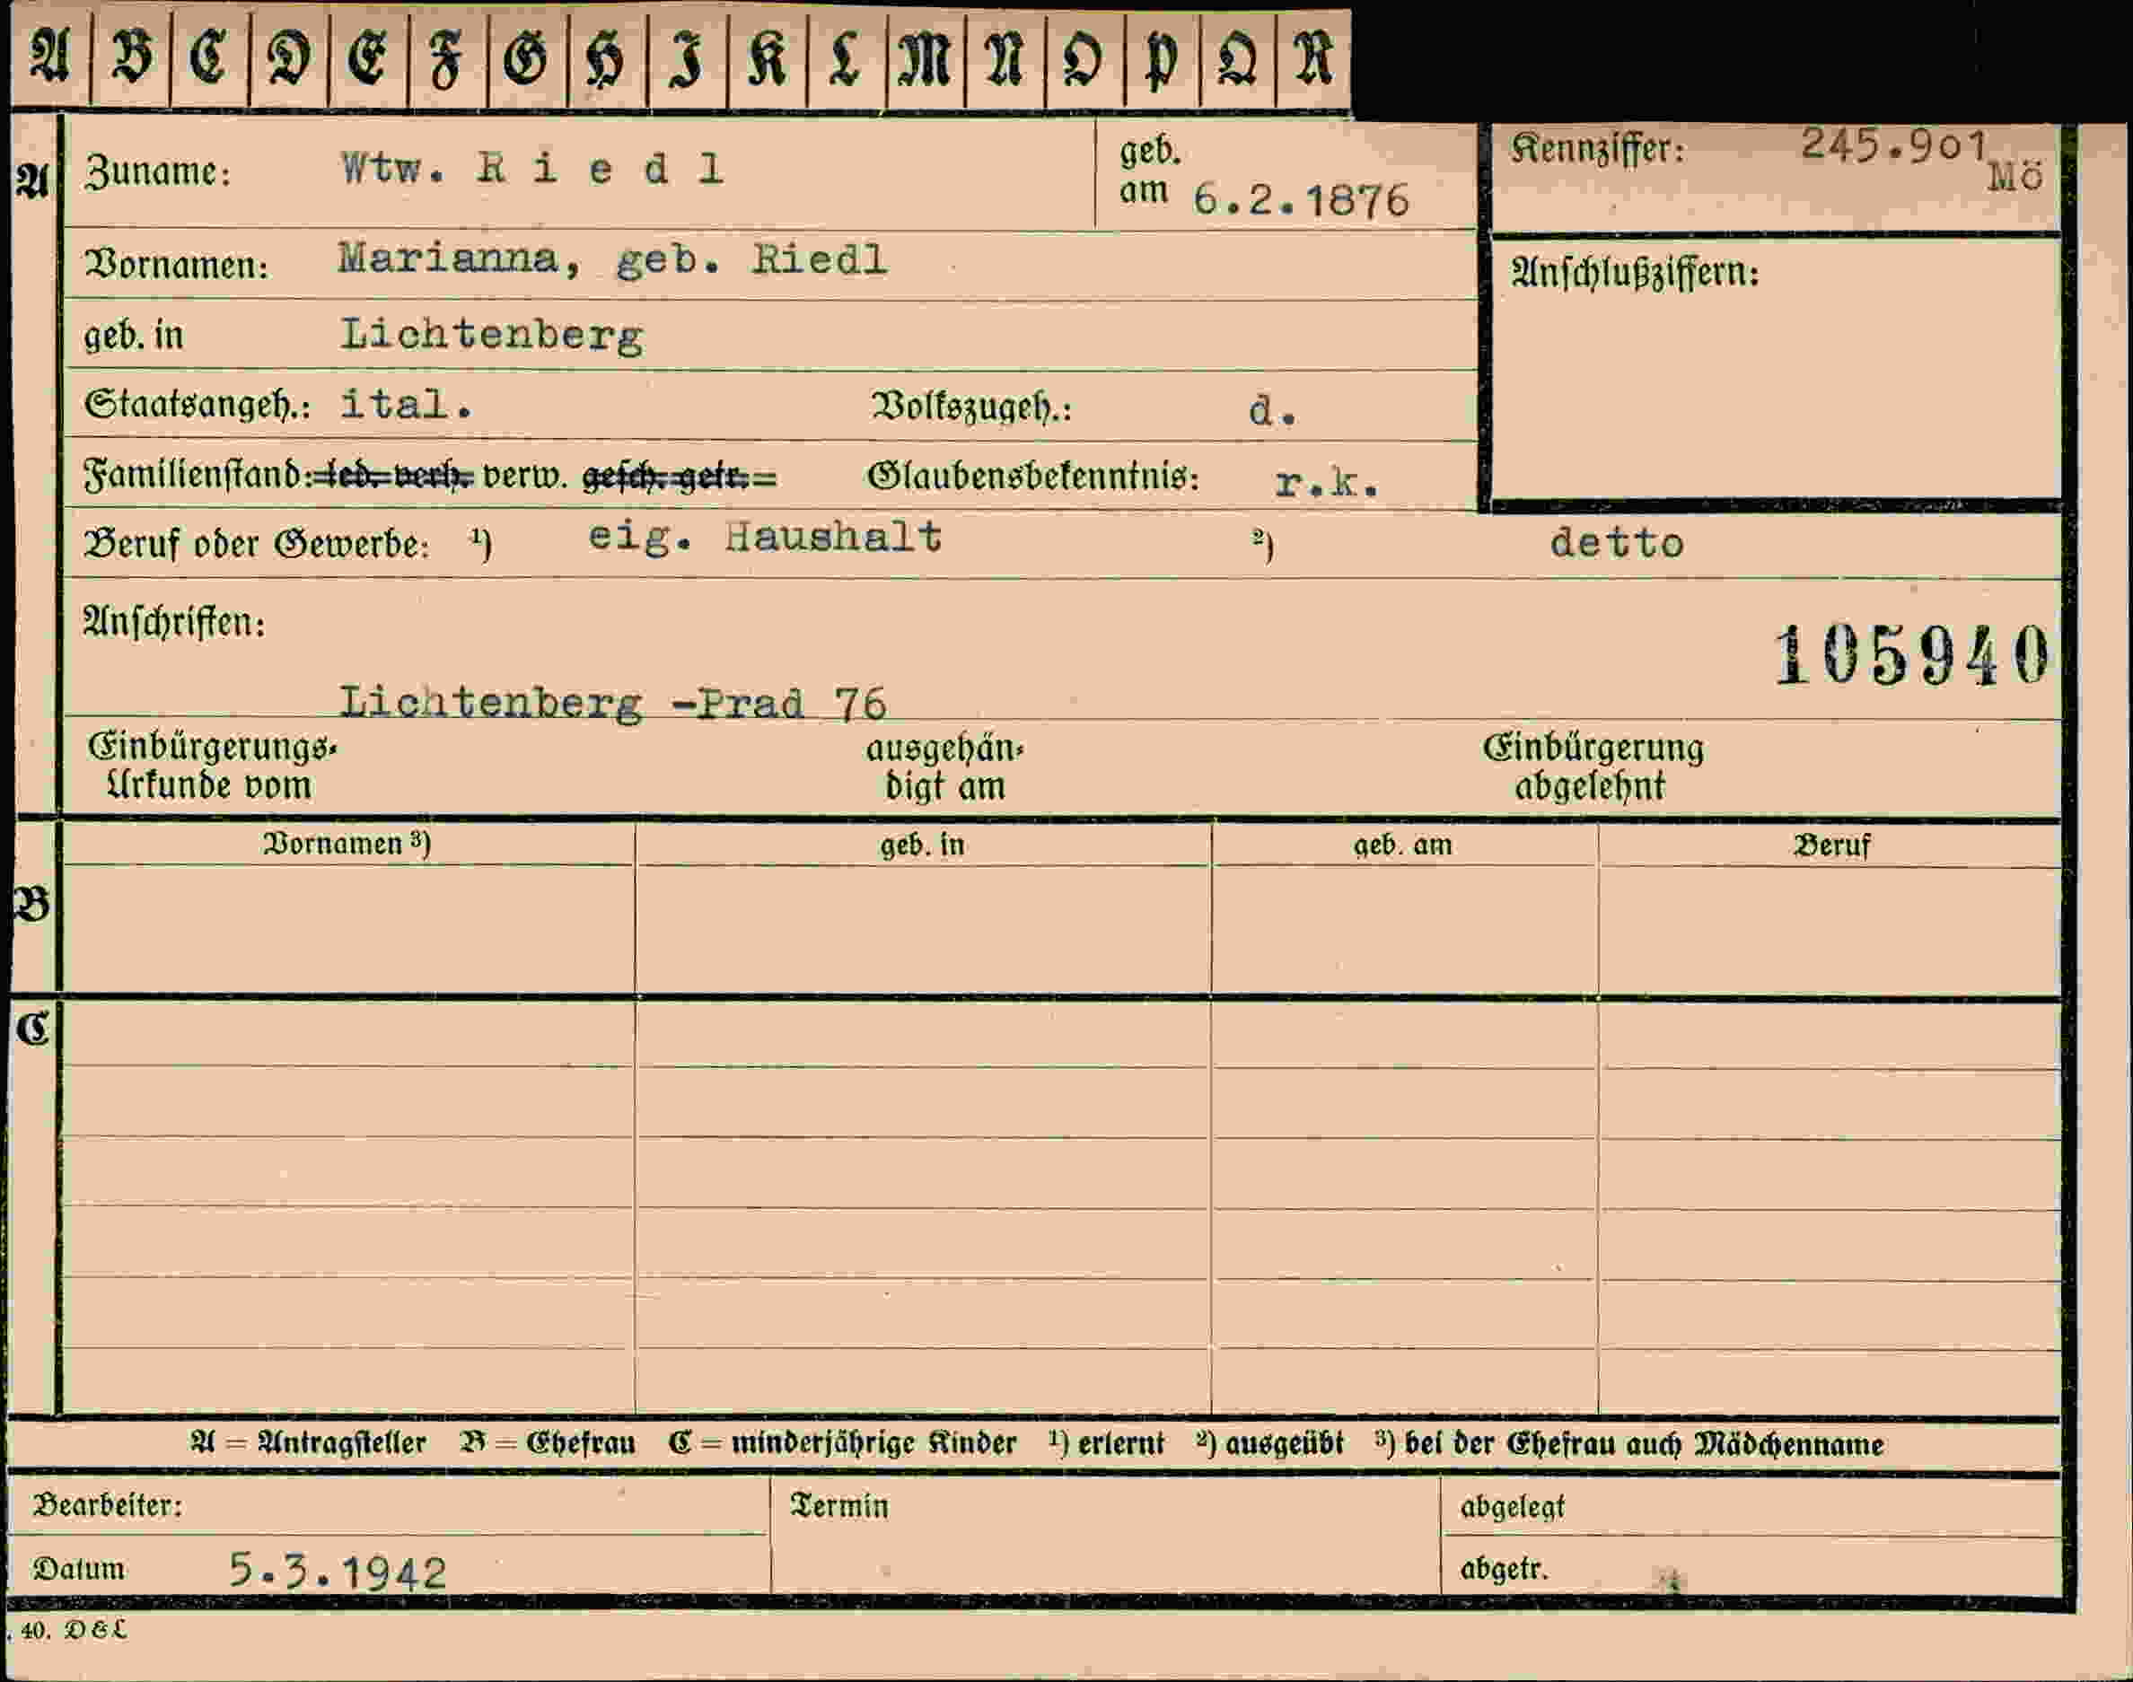Click the 'geb. am' column header
This screenshot has width=2133, height=1682.
coord(1402,845)
